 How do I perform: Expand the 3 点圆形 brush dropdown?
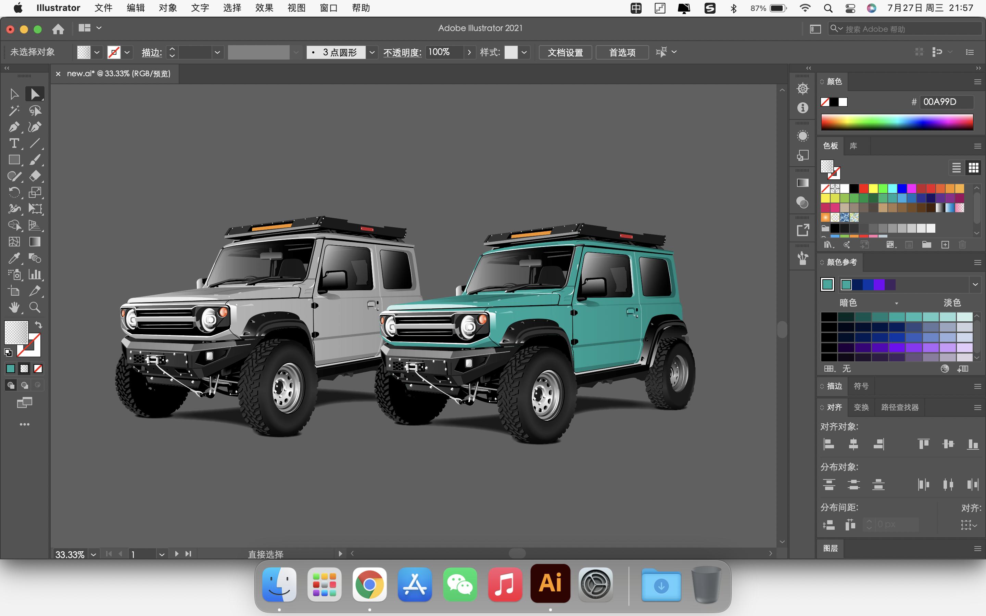(371, 52)
